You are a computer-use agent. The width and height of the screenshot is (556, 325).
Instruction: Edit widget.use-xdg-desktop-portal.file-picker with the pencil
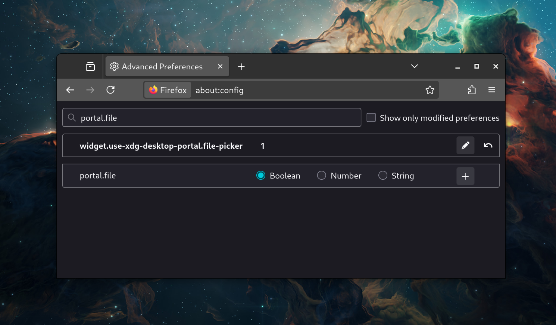click(x=465, y=145)
